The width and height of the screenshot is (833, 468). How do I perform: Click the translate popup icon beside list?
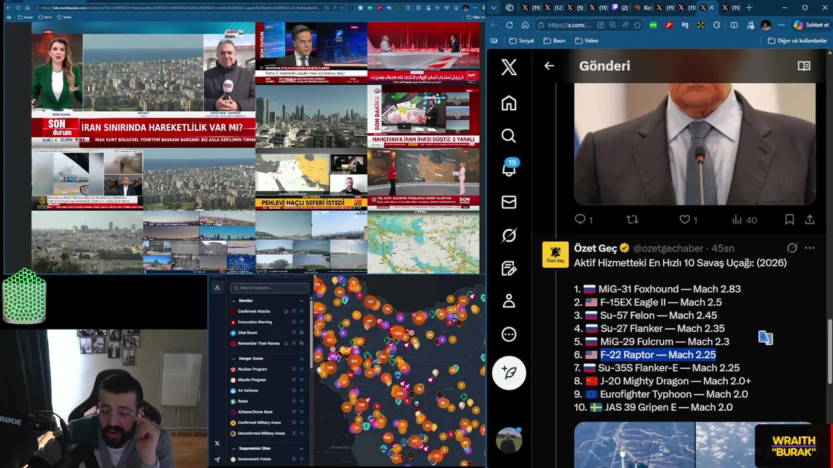coord(765,337)
